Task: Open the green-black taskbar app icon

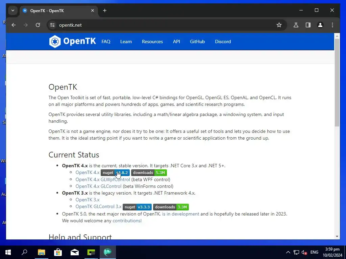Action: point(91,252)
